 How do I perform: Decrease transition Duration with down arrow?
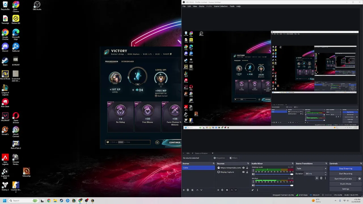325,175
